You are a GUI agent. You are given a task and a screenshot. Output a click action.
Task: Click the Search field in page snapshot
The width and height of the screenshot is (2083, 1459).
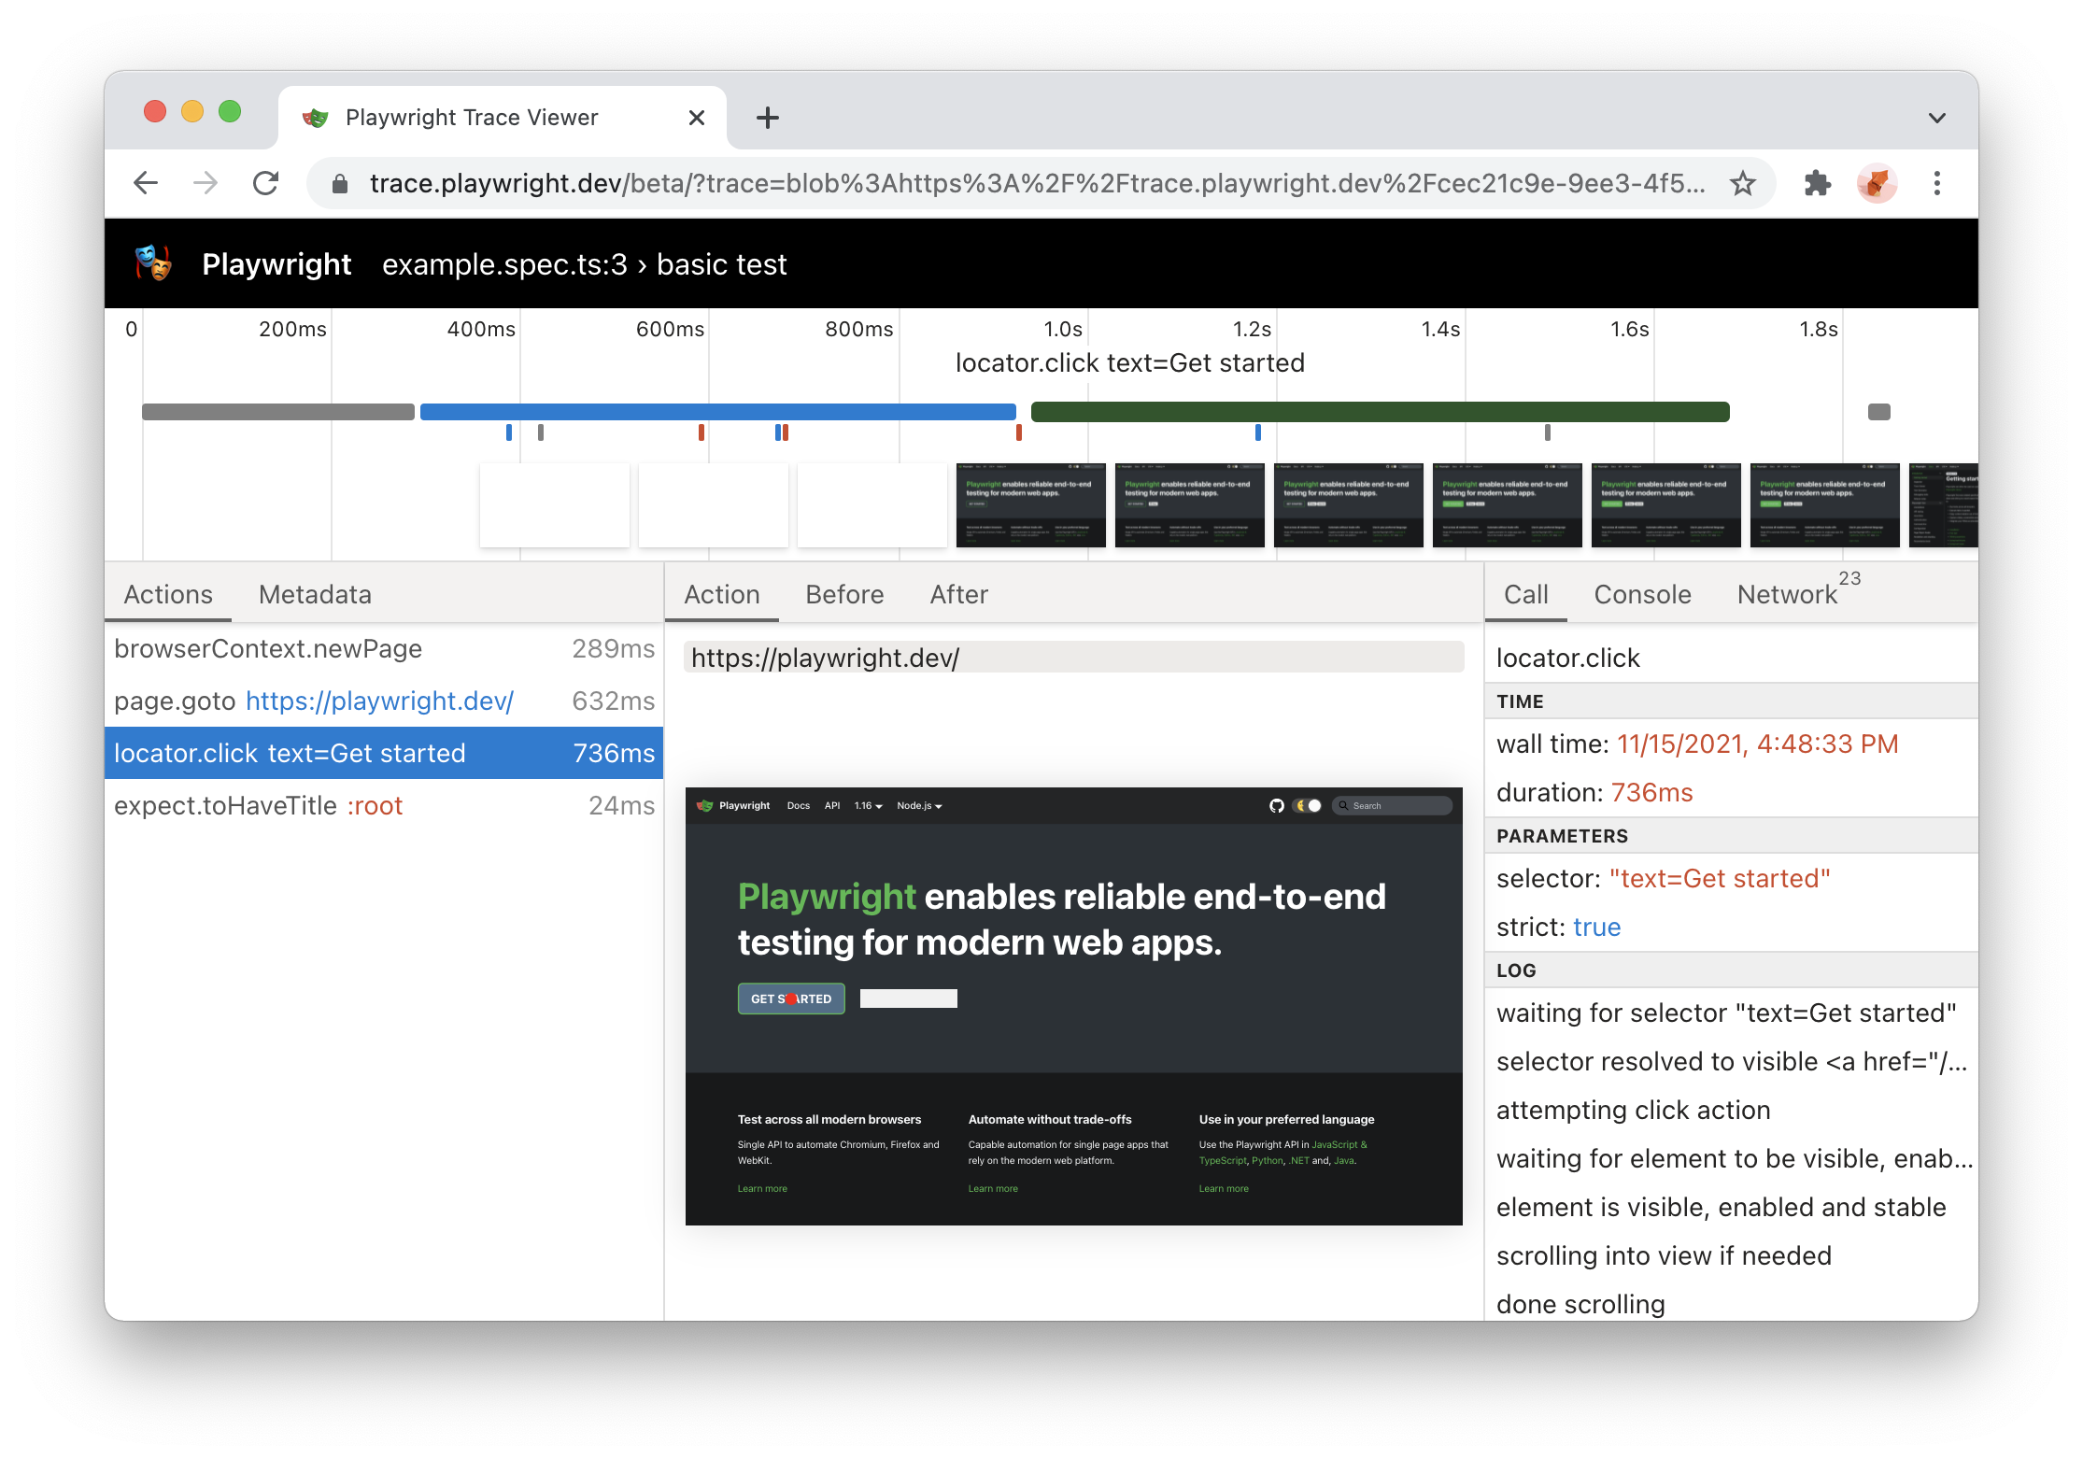coord(1392,805)
